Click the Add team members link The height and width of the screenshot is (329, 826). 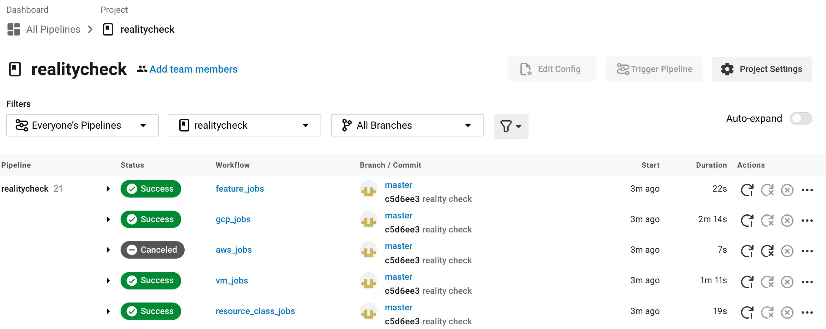193,69
